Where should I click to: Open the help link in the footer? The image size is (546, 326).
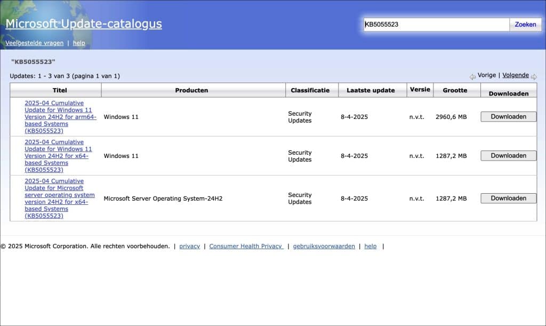click(x=371, y=247)
